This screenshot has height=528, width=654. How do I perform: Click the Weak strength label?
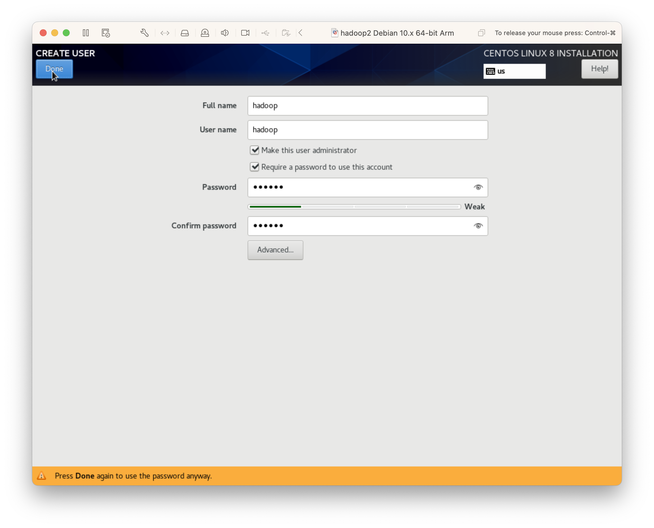pos(474,207)
